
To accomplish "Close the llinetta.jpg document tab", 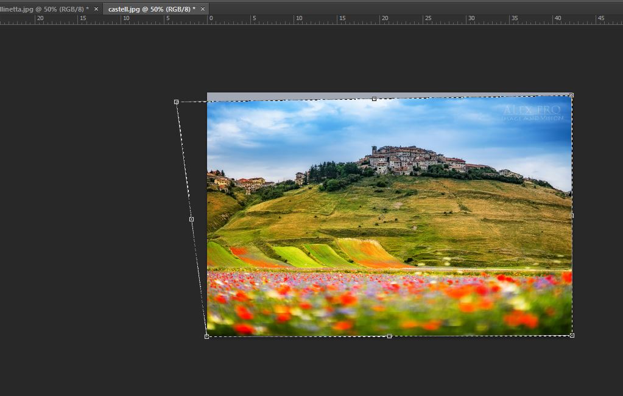I will coord(96,9).
